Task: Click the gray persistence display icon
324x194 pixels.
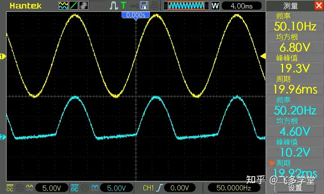Action: (x=83, y=5)
